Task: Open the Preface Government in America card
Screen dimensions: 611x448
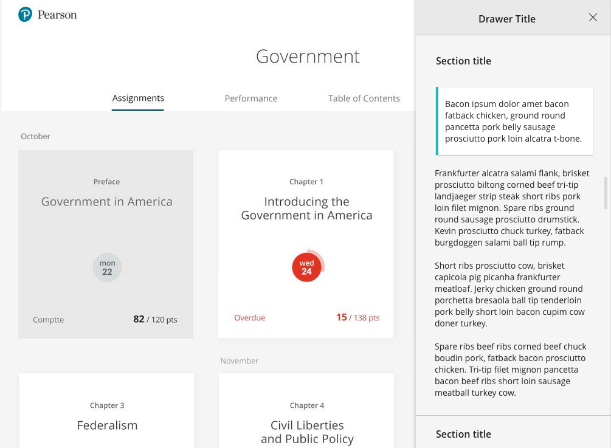Action: (x=106, y=201)
